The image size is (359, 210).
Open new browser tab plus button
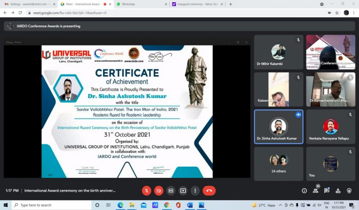[x=230, y=4]
